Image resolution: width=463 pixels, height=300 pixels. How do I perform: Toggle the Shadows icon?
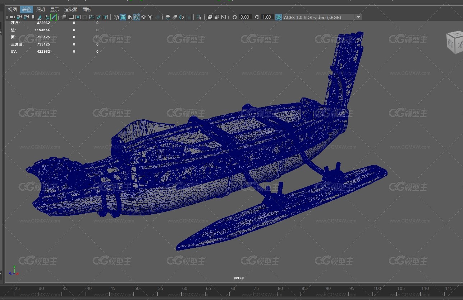(x=157, y=17)
